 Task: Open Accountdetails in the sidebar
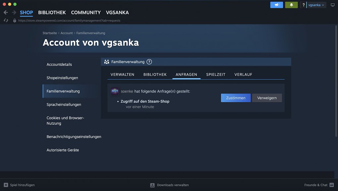click(x=59, y=64)
